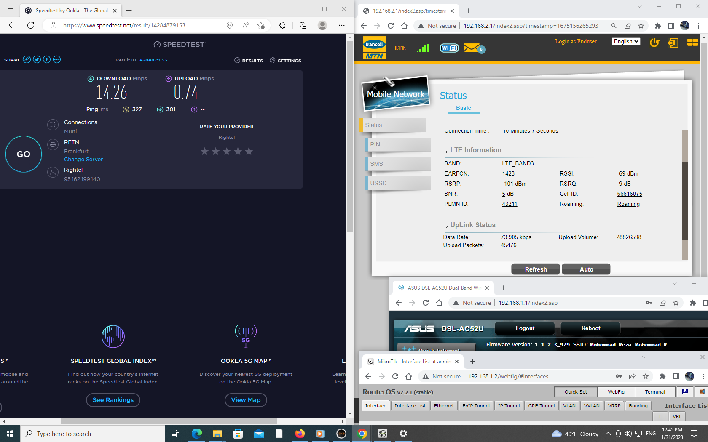Open the MikroTik EoIP Tunnel tab
This screenshot has height=442, width=708.
coord(476,406)
